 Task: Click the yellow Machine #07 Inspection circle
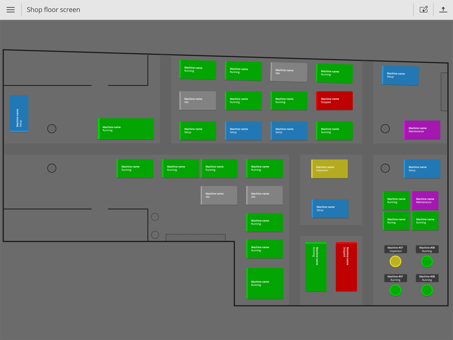[395, 262]
